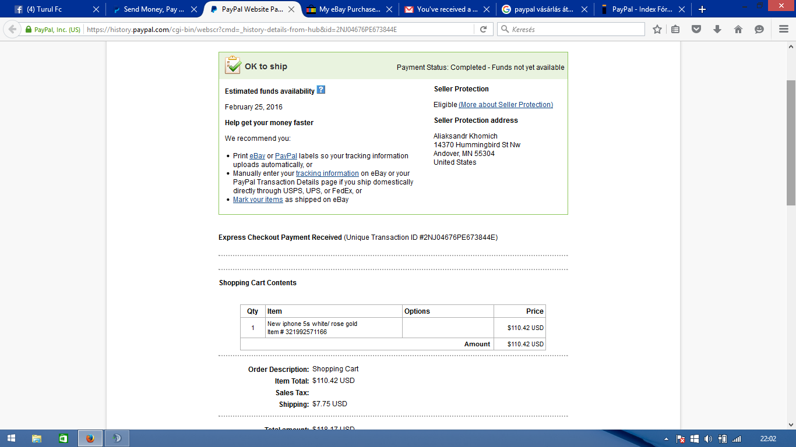This screenshot has height=447, width=796.
Task: Click item name New iphone 5s white/ rose gold
Action: tap(312, 324)
